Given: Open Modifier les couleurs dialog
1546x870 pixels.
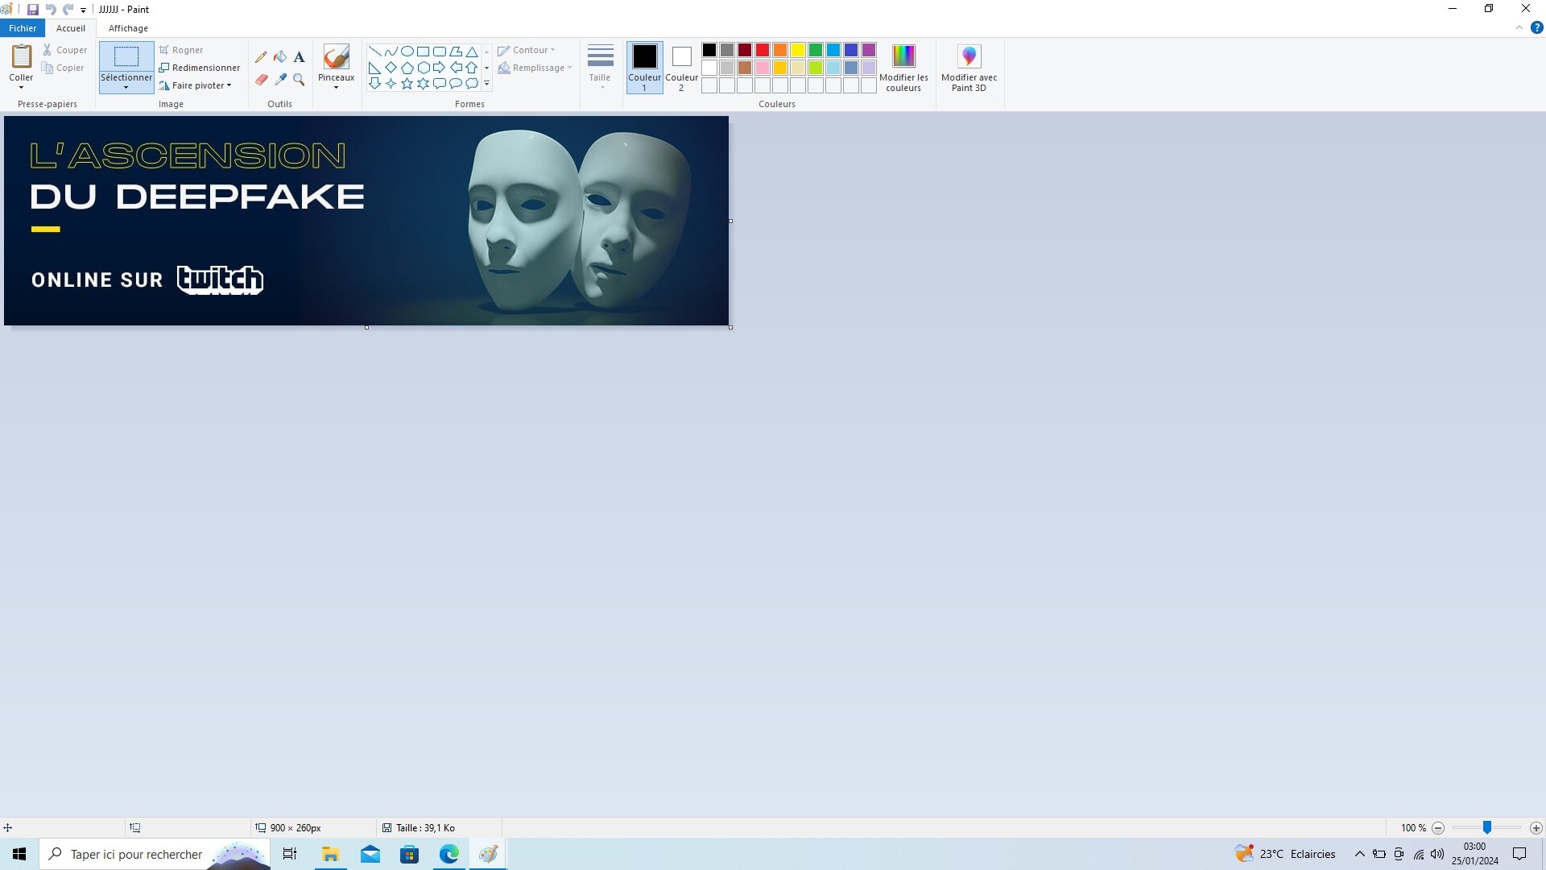Looking at the screenshot, I should (903, 68).
